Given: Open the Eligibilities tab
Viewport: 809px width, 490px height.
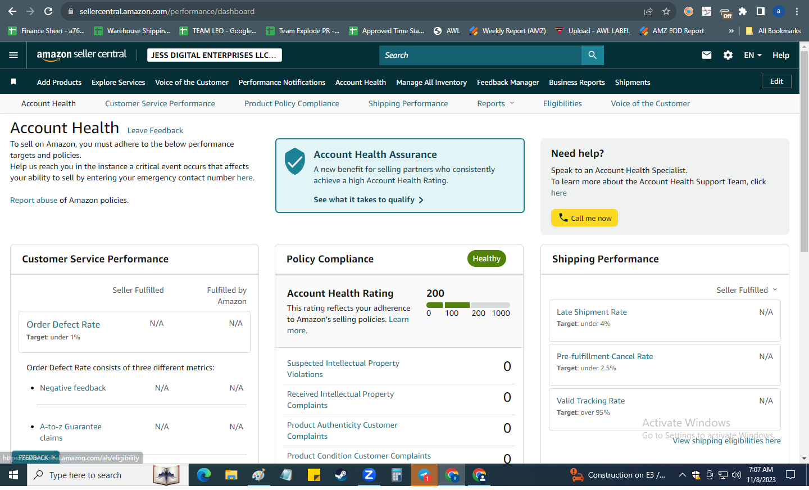Looking at the screenshot, I should pos(562,103).
